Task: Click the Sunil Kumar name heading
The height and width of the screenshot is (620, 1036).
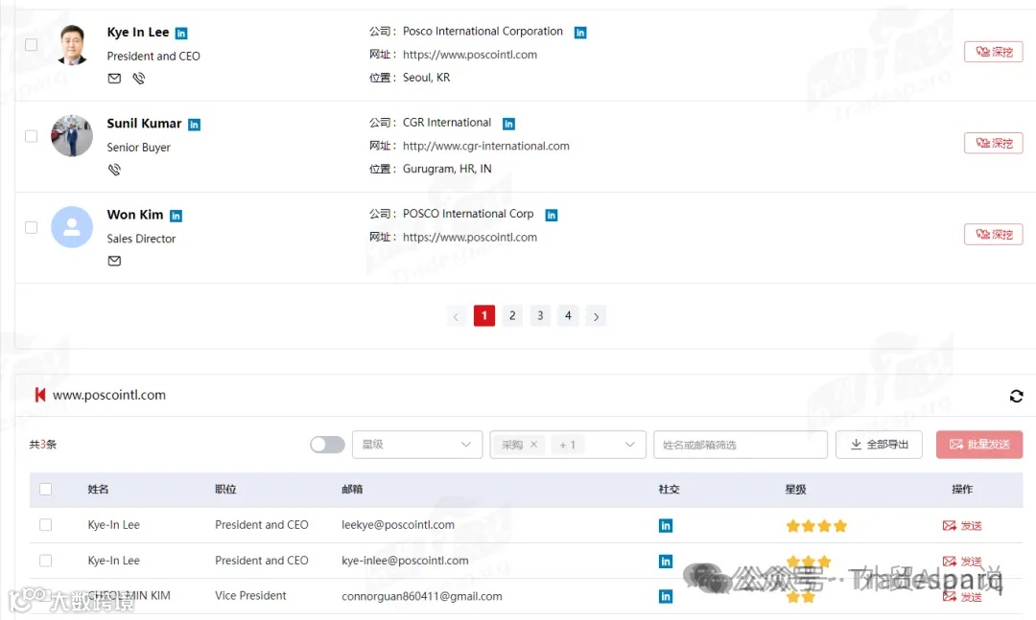Action: pyautogui.click(x=144, y=124)
